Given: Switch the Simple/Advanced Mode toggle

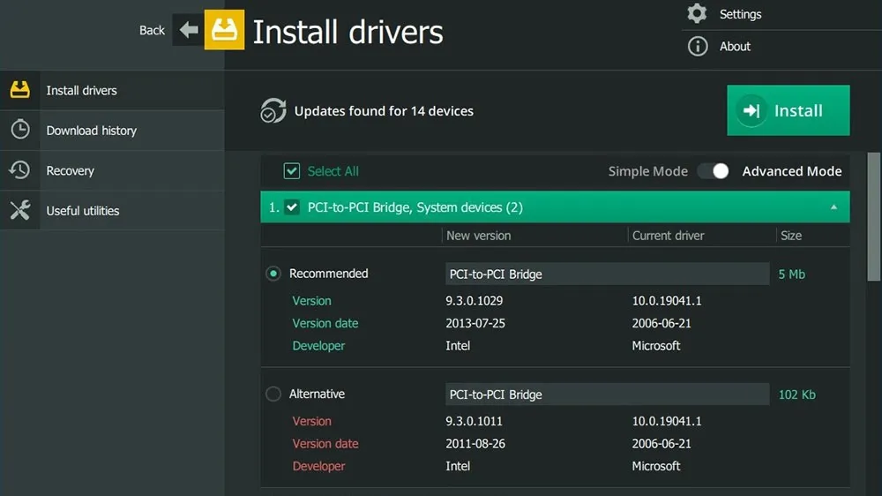Looking at the screenshot, I should (x=714, y=170).
